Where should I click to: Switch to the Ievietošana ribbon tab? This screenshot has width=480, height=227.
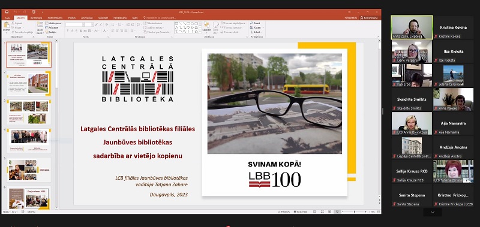pos(36,18)
